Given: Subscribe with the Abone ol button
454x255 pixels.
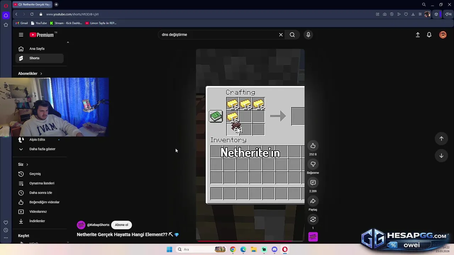Looking at the screenshot, I should click(x=121, y=225).
